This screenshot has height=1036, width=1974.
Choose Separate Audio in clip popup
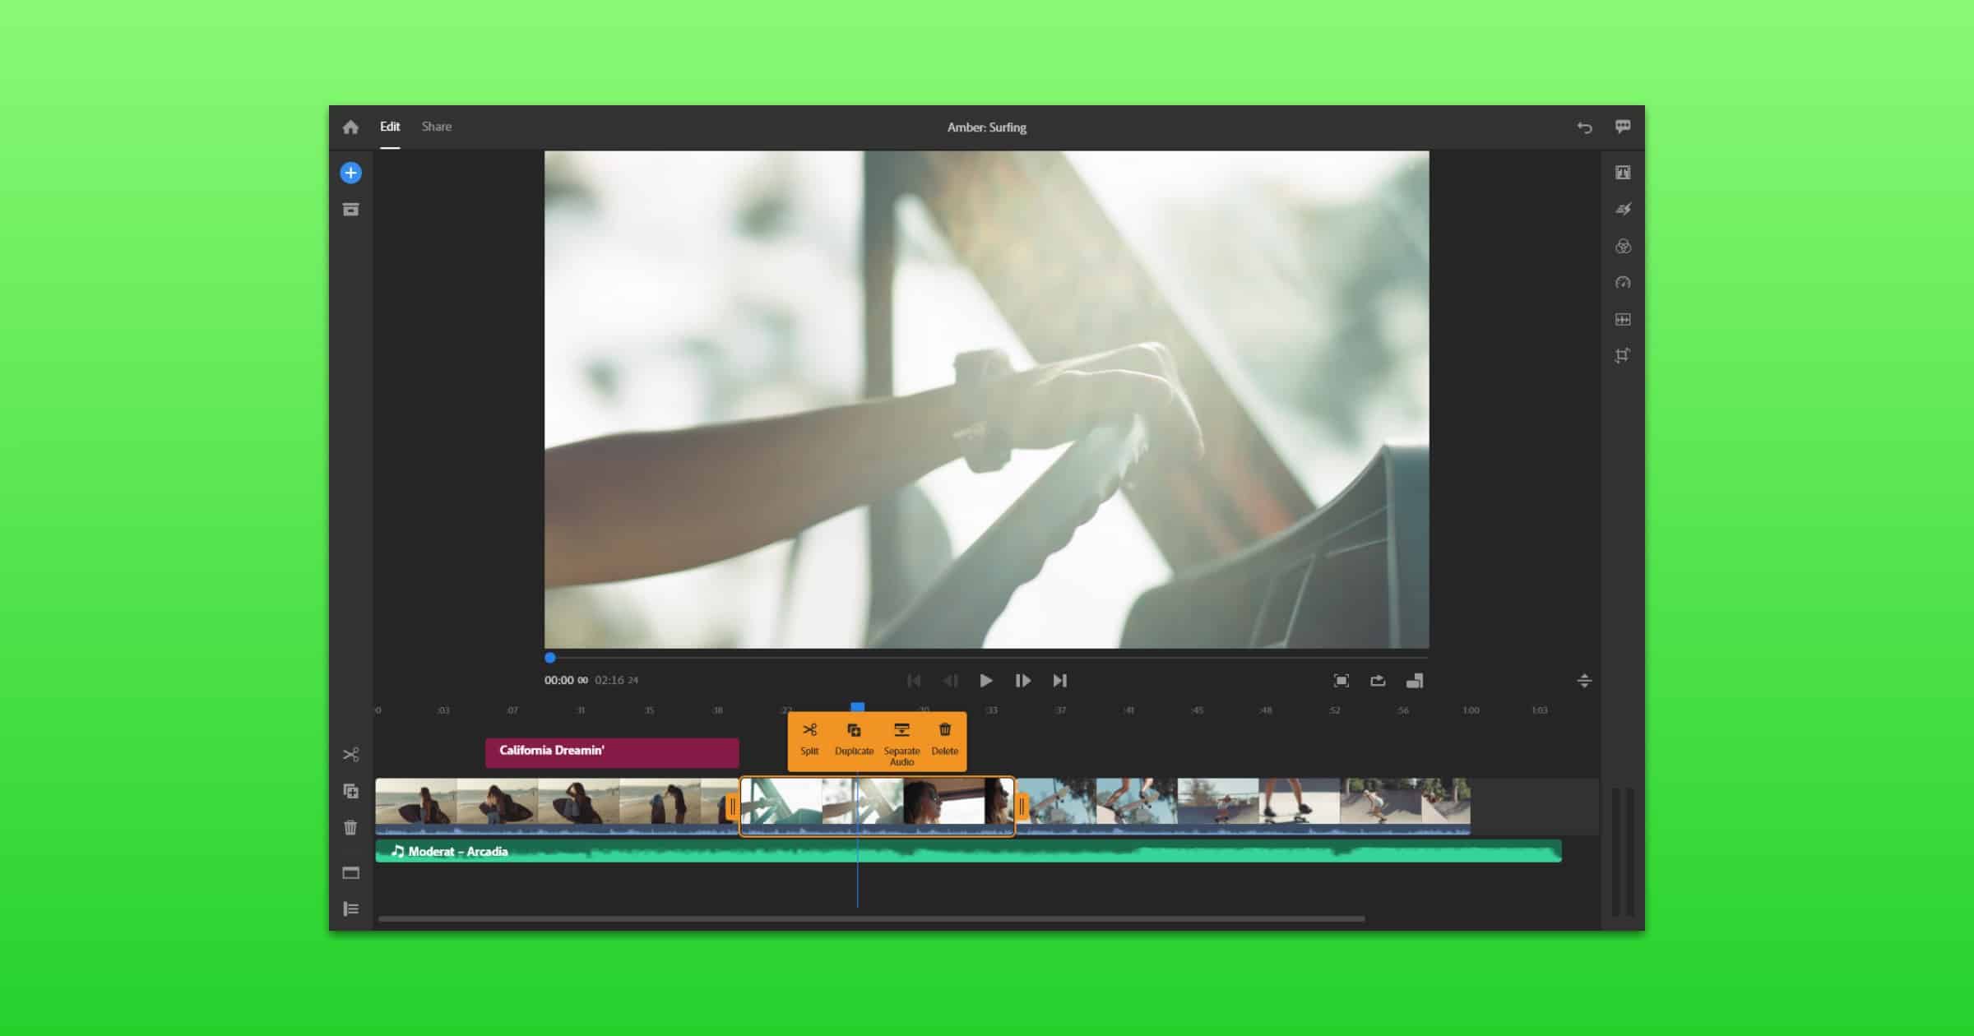(901, 742)
